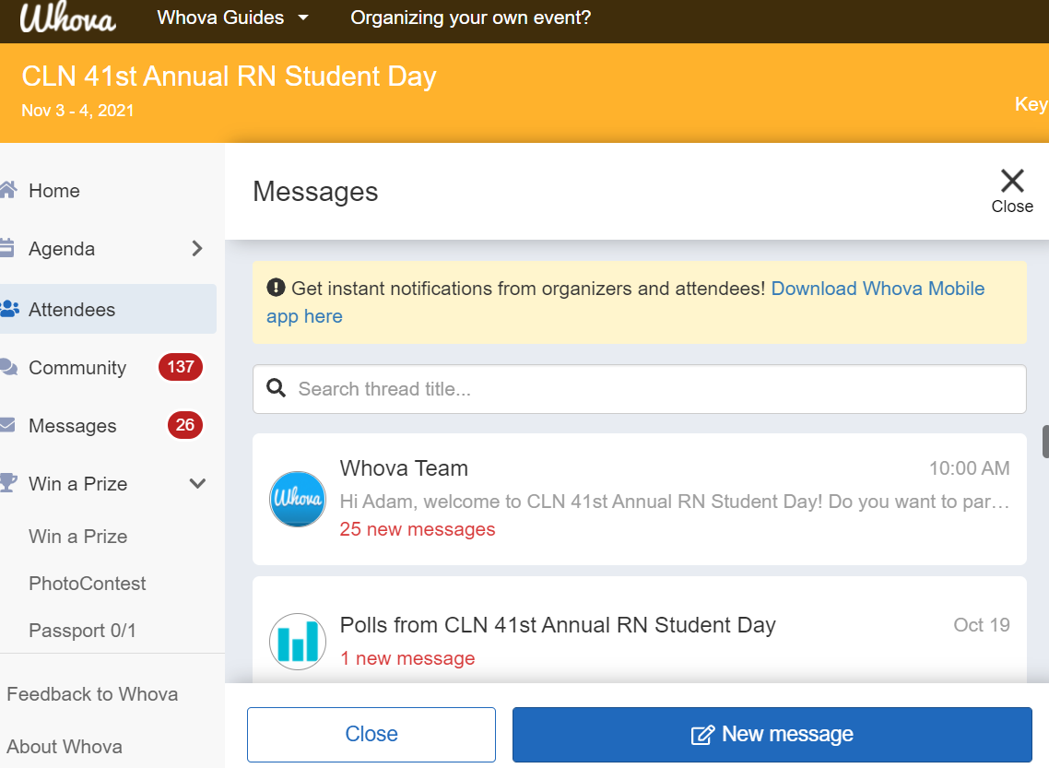Click the Agenda calendar icon
The image size is (1049, 768).
click(6, 247)
